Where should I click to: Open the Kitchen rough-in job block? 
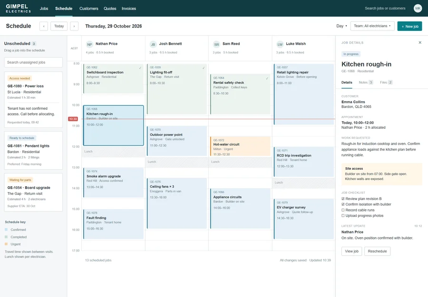click(x=113, y=125)
